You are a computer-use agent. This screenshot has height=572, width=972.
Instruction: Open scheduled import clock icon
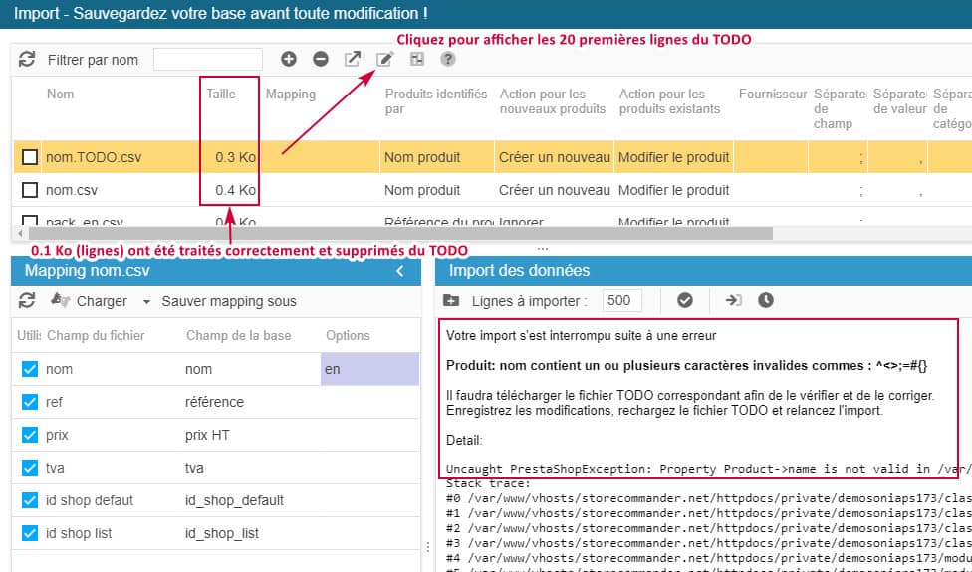coord(765,300)
